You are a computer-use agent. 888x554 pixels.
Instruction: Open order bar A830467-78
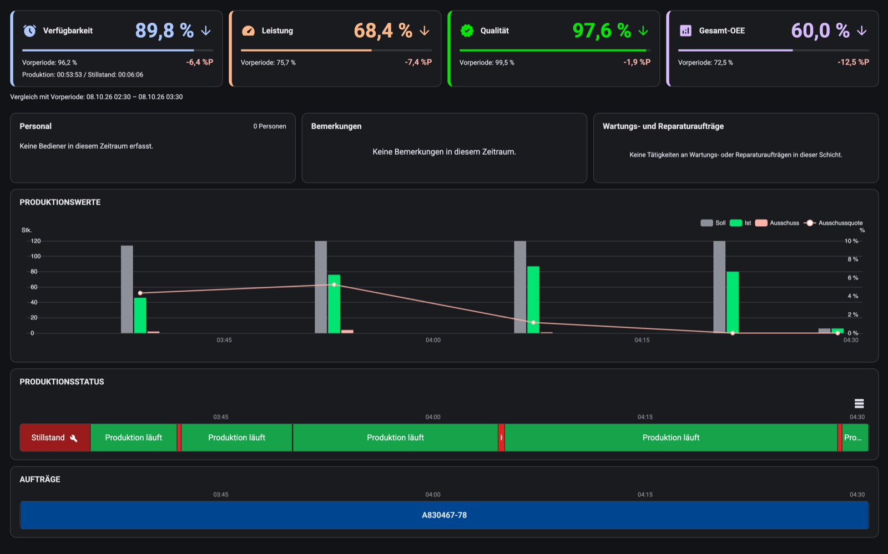click(x=444, y=515)
